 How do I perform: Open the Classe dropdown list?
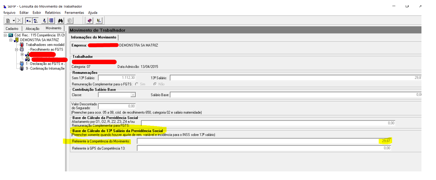(133, 95)
